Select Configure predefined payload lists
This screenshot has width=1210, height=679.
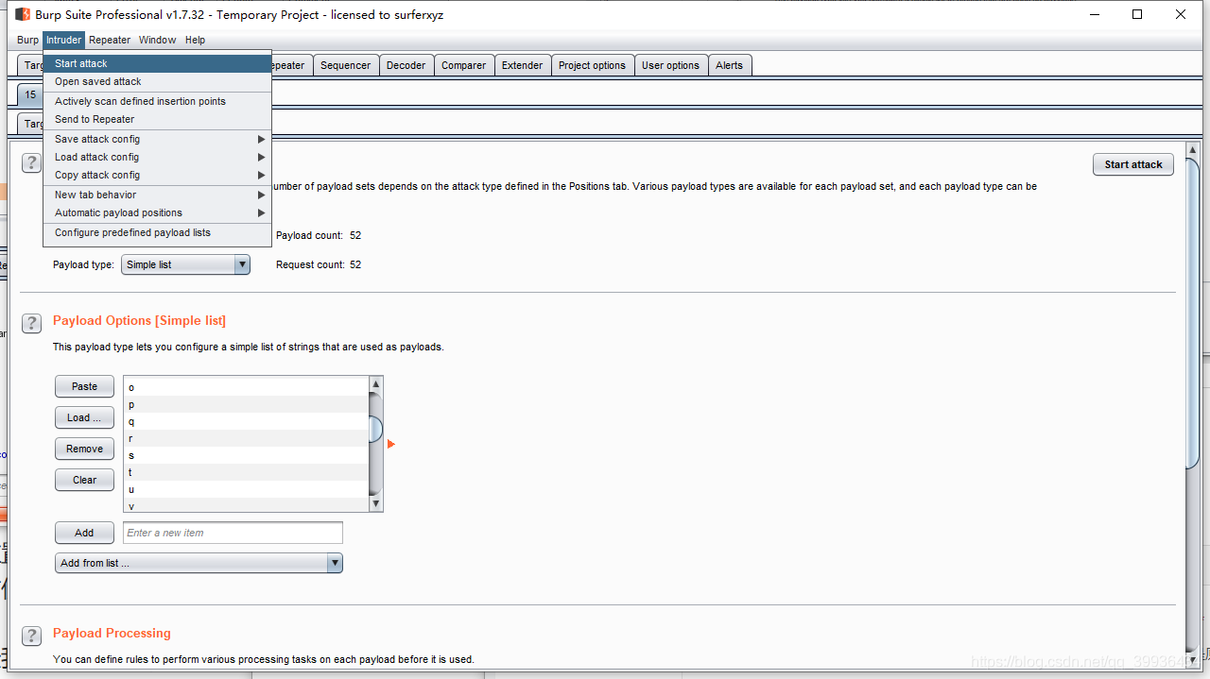pos(157,232)
